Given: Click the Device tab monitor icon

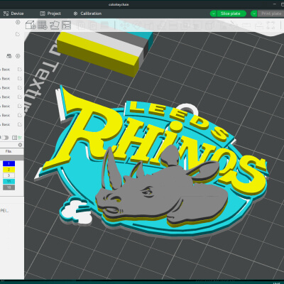Looking at the screenshot, I should [x=6, y=13].
